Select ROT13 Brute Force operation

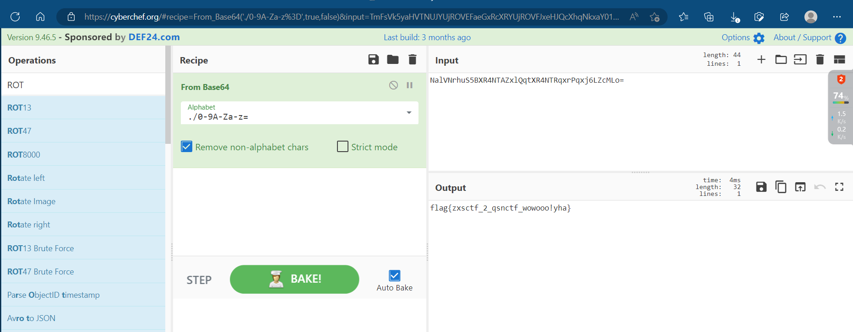(x=41, y=248)
